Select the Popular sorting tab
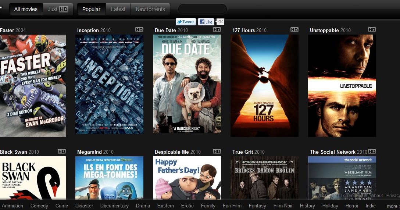 [x=92, y=9]
